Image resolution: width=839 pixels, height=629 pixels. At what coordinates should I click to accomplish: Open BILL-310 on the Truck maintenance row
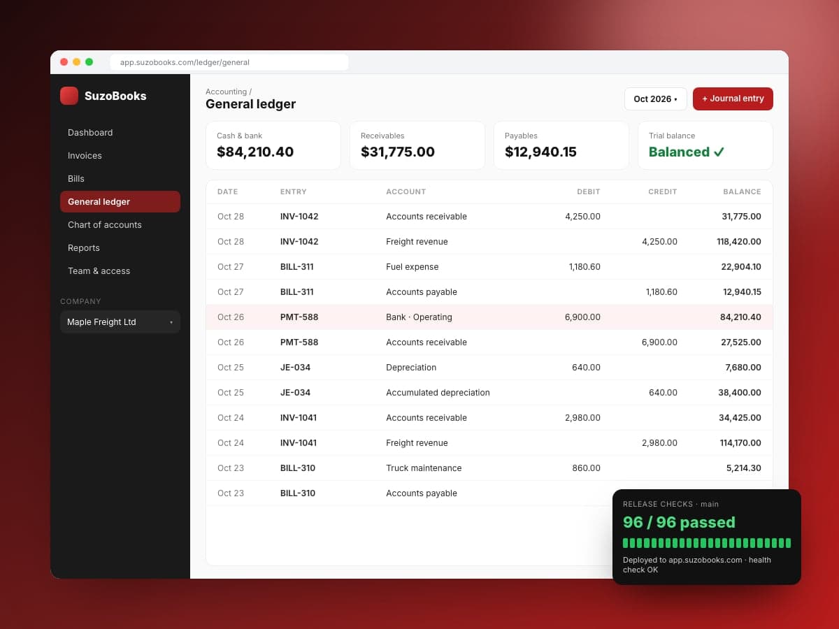coord(298,468)
